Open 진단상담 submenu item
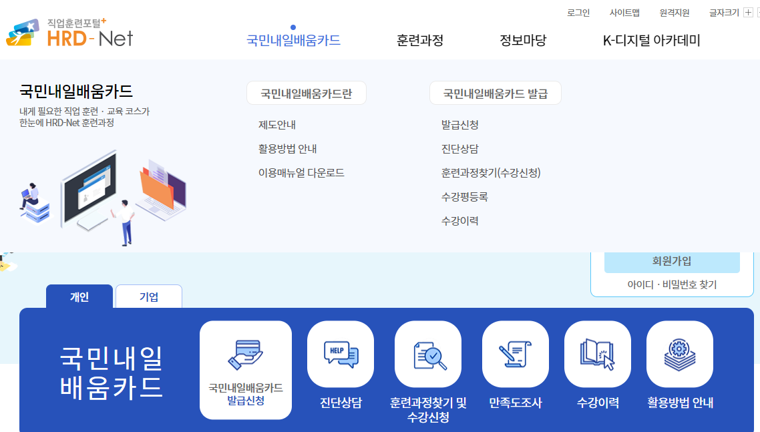Viewport: 760px width, 432px height. tap(459, 149)
